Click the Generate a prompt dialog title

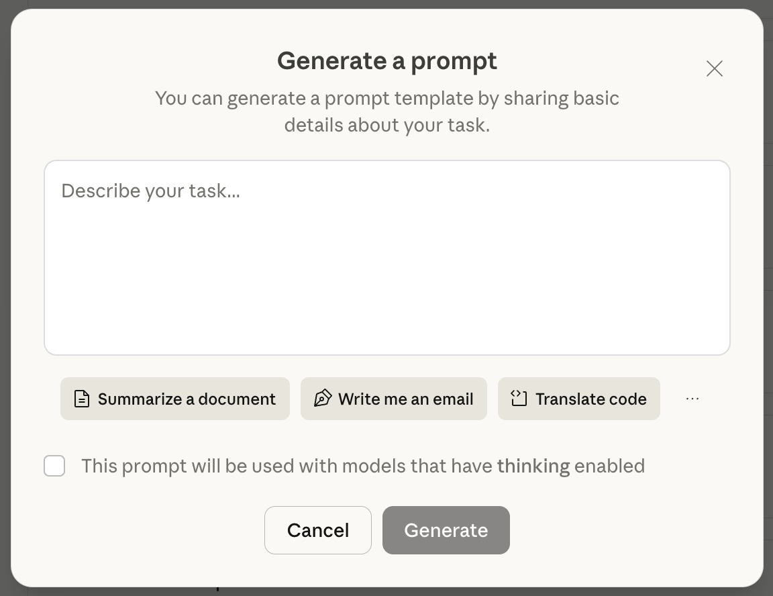(386, 60)
